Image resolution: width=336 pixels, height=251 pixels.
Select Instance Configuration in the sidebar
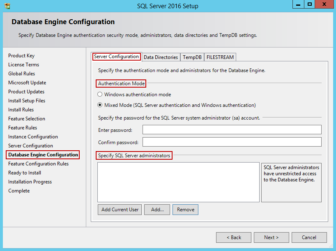click(33, 137)
